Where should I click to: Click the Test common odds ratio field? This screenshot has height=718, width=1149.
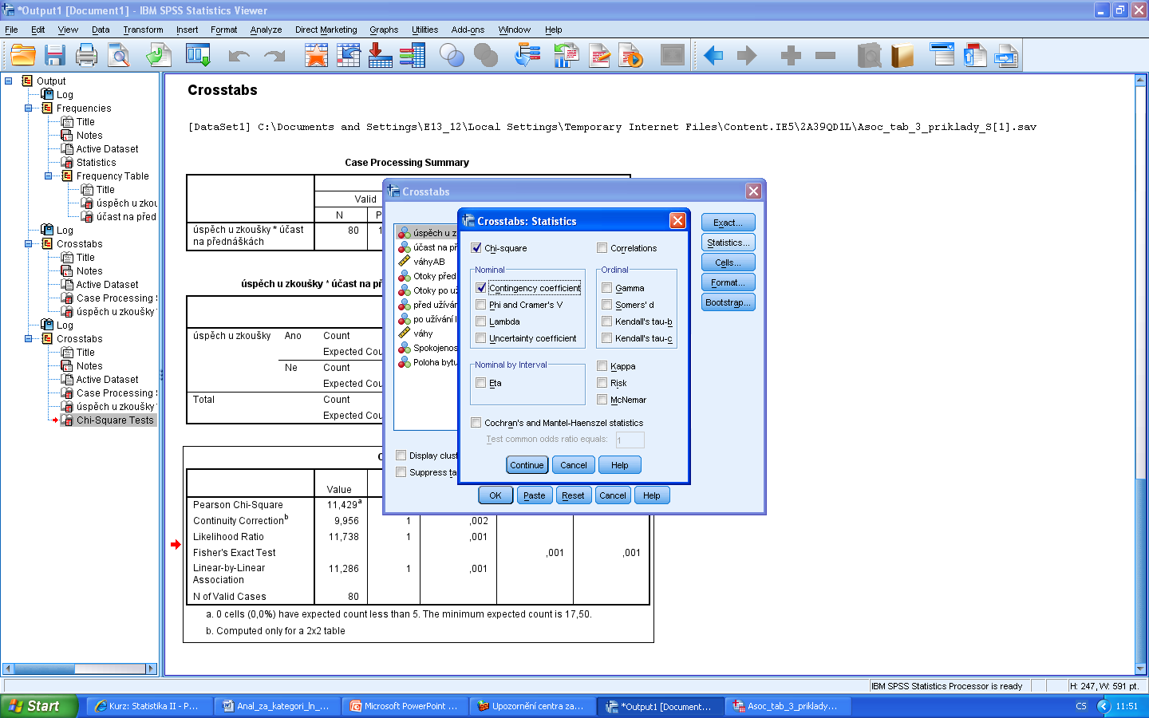click(630, 440)
